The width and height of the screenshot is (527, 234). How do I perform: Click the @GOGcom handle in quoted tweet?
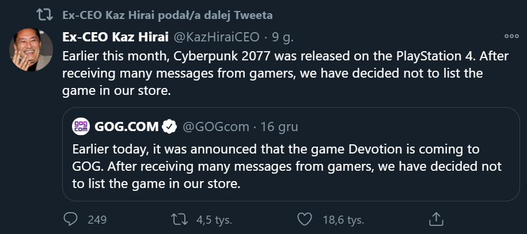(216, 126)
